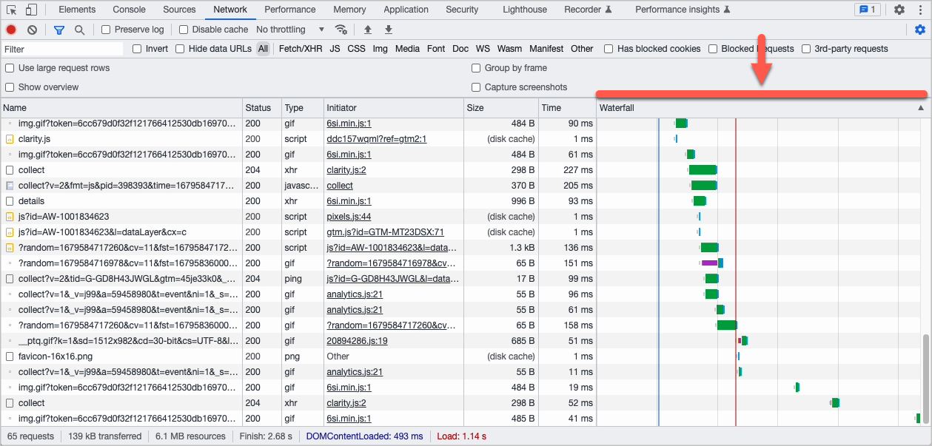This screenshot has width=932, height=446.
Task: Select the details xhr request row
Action: [x=298, y=201]
